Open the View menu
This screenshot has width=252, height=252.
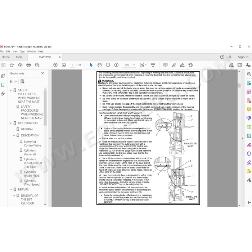tap(15, 51)
